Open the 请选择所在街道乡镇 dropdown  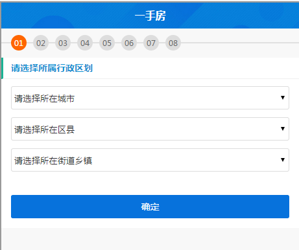tap(150, 160)
